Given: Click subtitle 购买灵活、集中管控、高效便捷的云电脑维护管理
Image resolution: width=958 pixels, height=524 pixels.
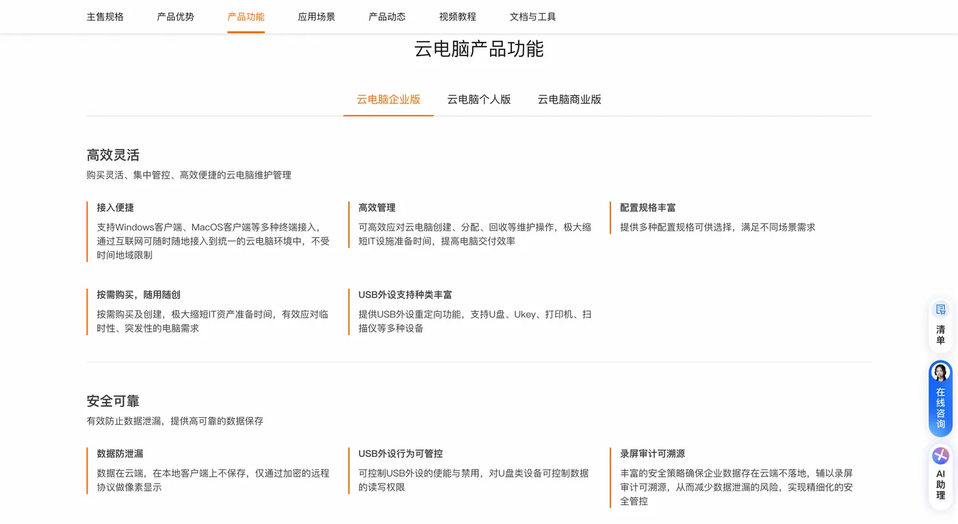Looking at the screenshot, I should click(x=189, y=175).
